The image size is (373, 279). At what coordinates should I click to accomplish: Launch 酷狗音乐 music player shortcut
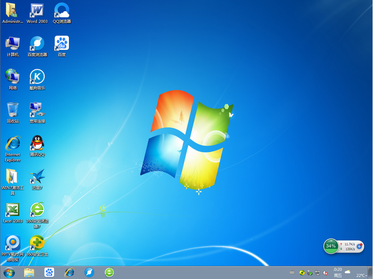[37, 77]
